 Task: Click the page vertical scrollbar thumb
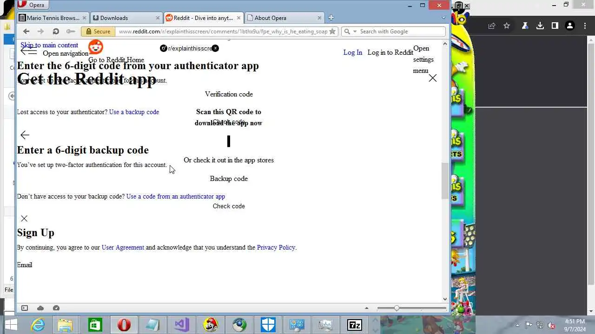coord(445,181)
